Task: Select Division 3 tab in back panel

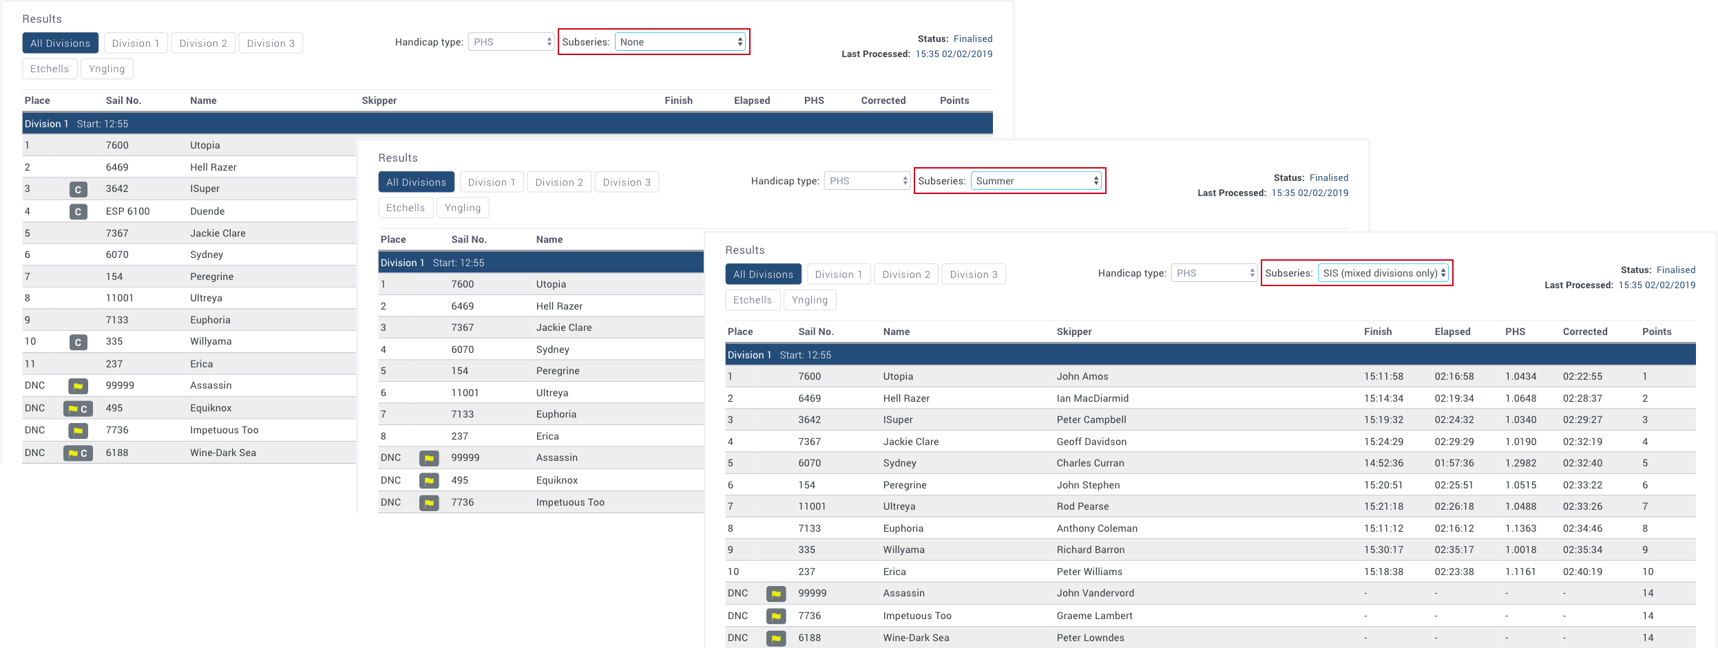Action: (x=271, y=43)
